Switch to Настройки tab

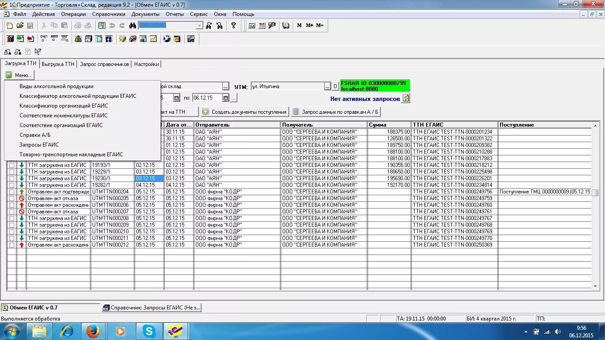point(146,64)
